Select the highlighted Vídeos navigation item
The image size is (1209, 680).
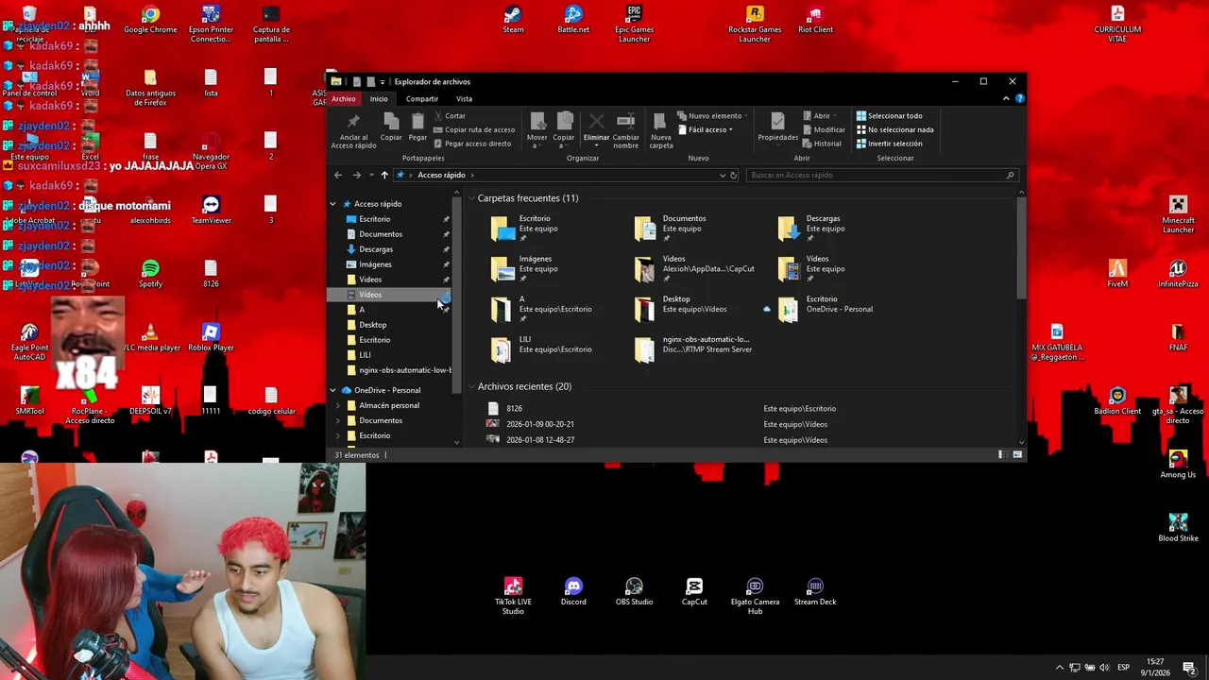(x=390, y=295)
